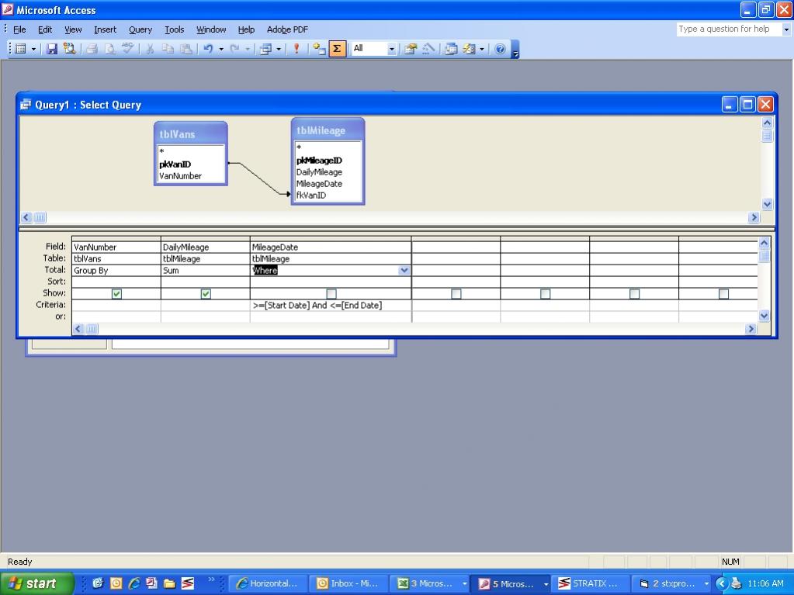Save the query with the floppy disk icon
Image resolution: width=794 pixels, height=595 pixels.
(52, 49)
